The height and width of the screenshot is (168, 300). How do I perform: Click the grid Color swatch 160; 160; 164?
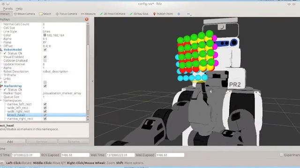(45, 35)
